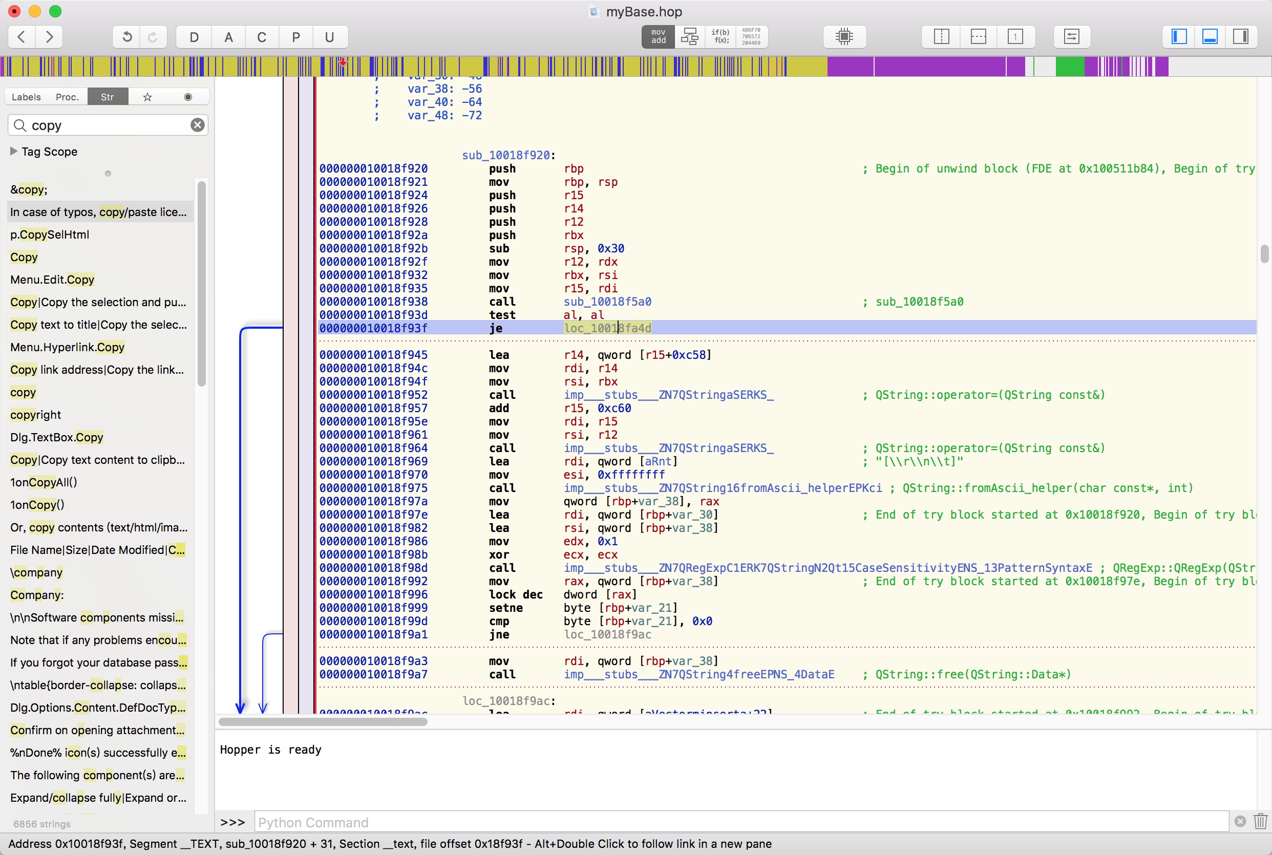This screenshot has width=1272, height=855.
Task: Click the navigate forward arrow button
Action: [50, 37]
